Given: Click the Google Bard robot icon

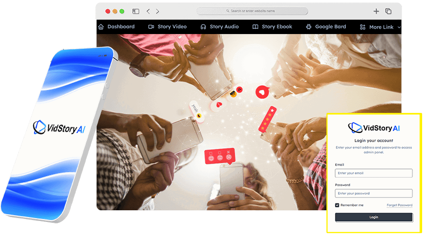Looking at the screenshot, I should [x=308, y=27].
